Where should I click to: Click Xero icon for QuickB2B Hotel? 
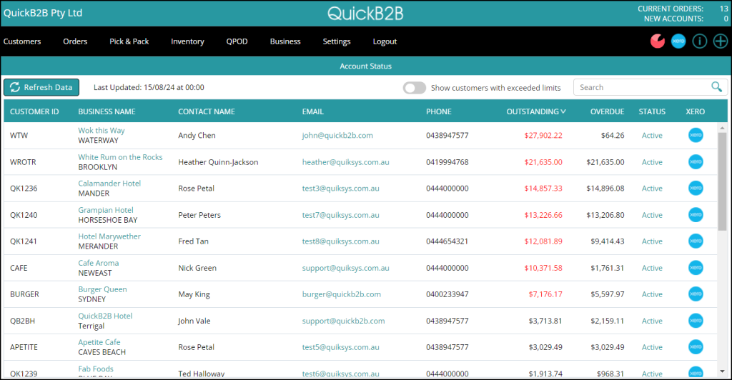696,320
